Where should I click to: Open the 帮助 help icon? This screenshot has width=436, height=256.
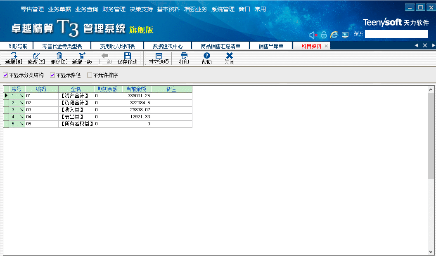206,56
